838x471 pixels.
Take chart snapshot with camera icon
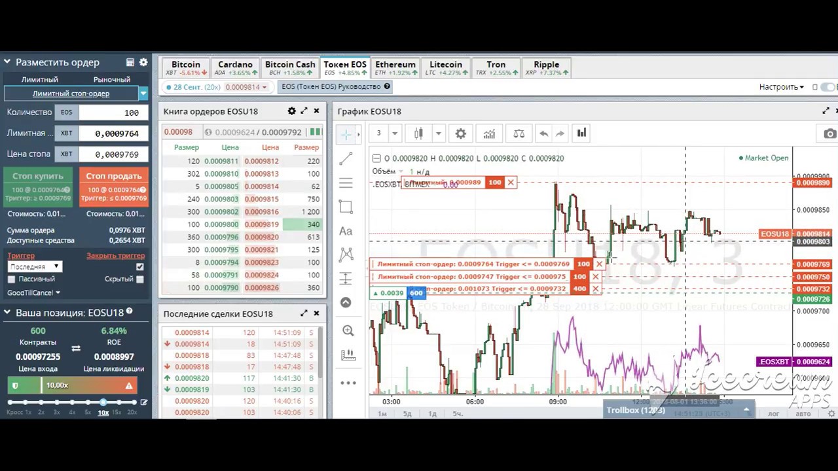830,133
